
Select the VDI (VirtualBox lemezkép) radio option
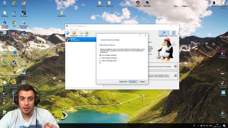(x=100, y=55)
